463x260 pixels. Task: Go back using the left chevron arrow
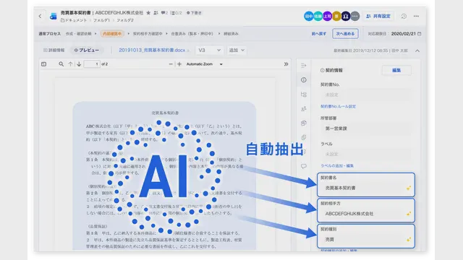pos(41,16)
